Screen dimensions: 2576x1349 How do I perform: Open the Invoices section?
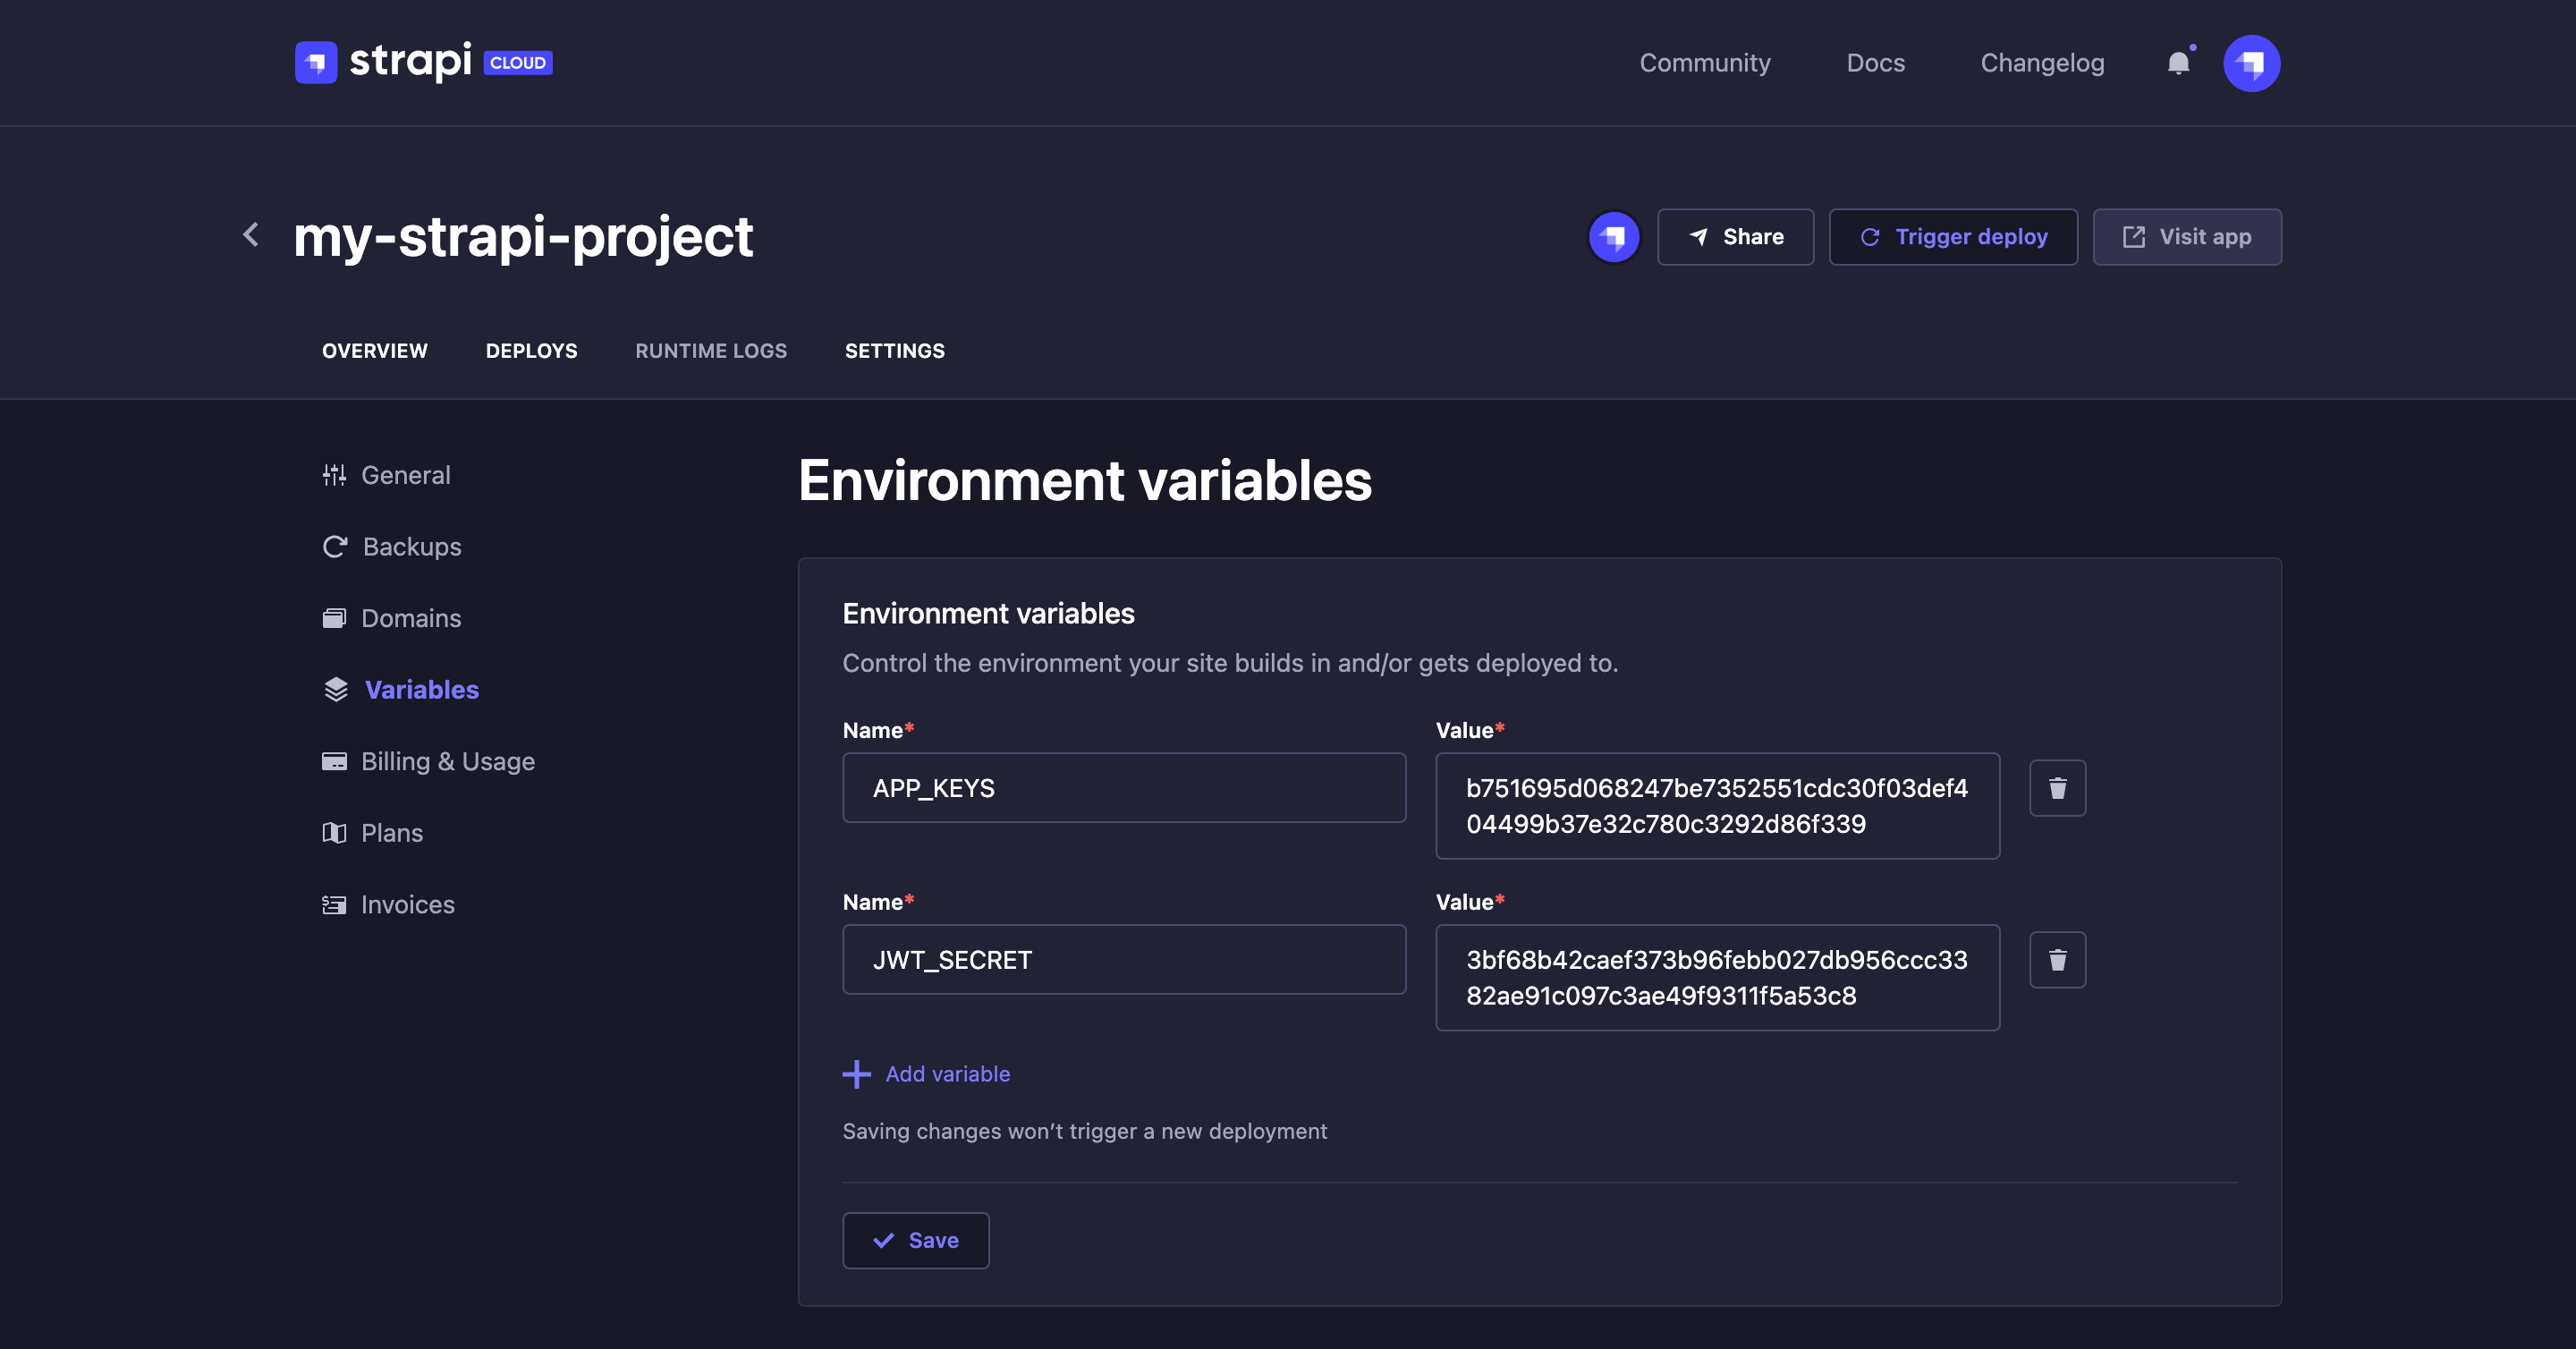click(x=407, y=904)
